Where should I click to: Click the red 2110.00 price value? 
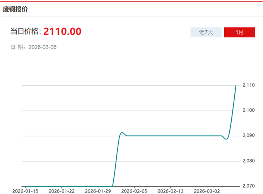tap(62, 32)
